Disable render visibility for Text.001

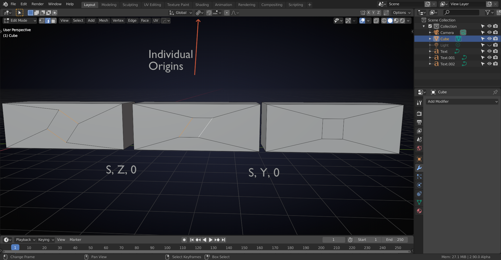point(496,57)
